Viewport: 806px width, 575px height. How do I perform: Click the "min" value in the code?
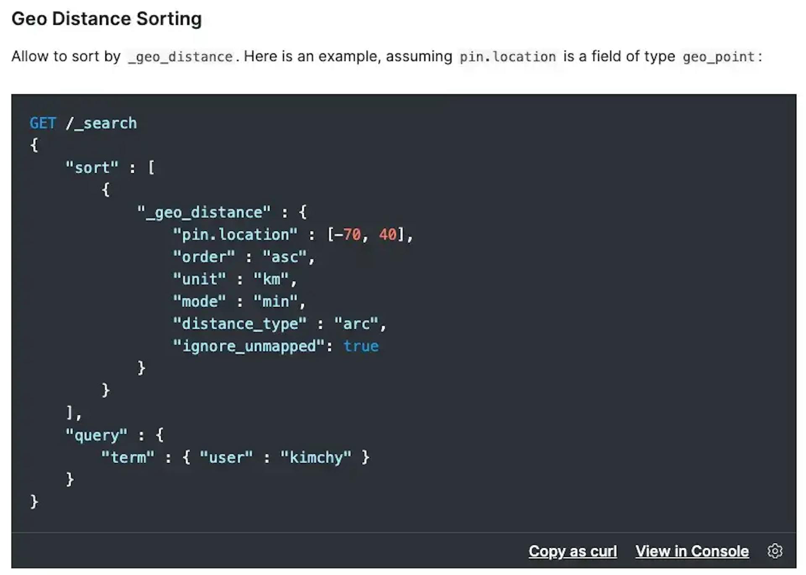click(x=276, y=301)
